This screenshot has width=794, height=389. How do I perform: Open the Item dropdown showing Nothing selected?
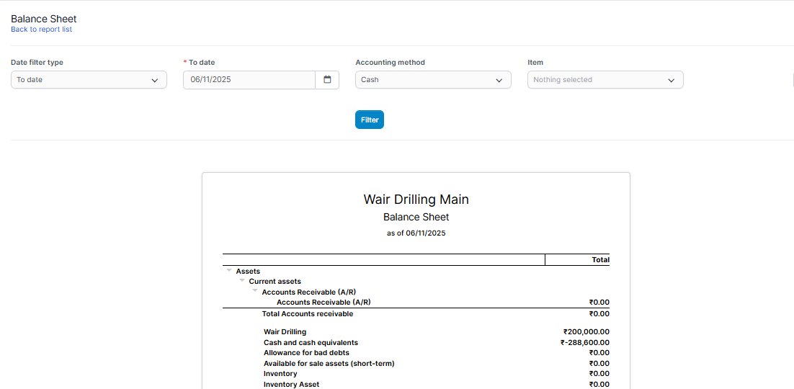[x=605, y=80]
